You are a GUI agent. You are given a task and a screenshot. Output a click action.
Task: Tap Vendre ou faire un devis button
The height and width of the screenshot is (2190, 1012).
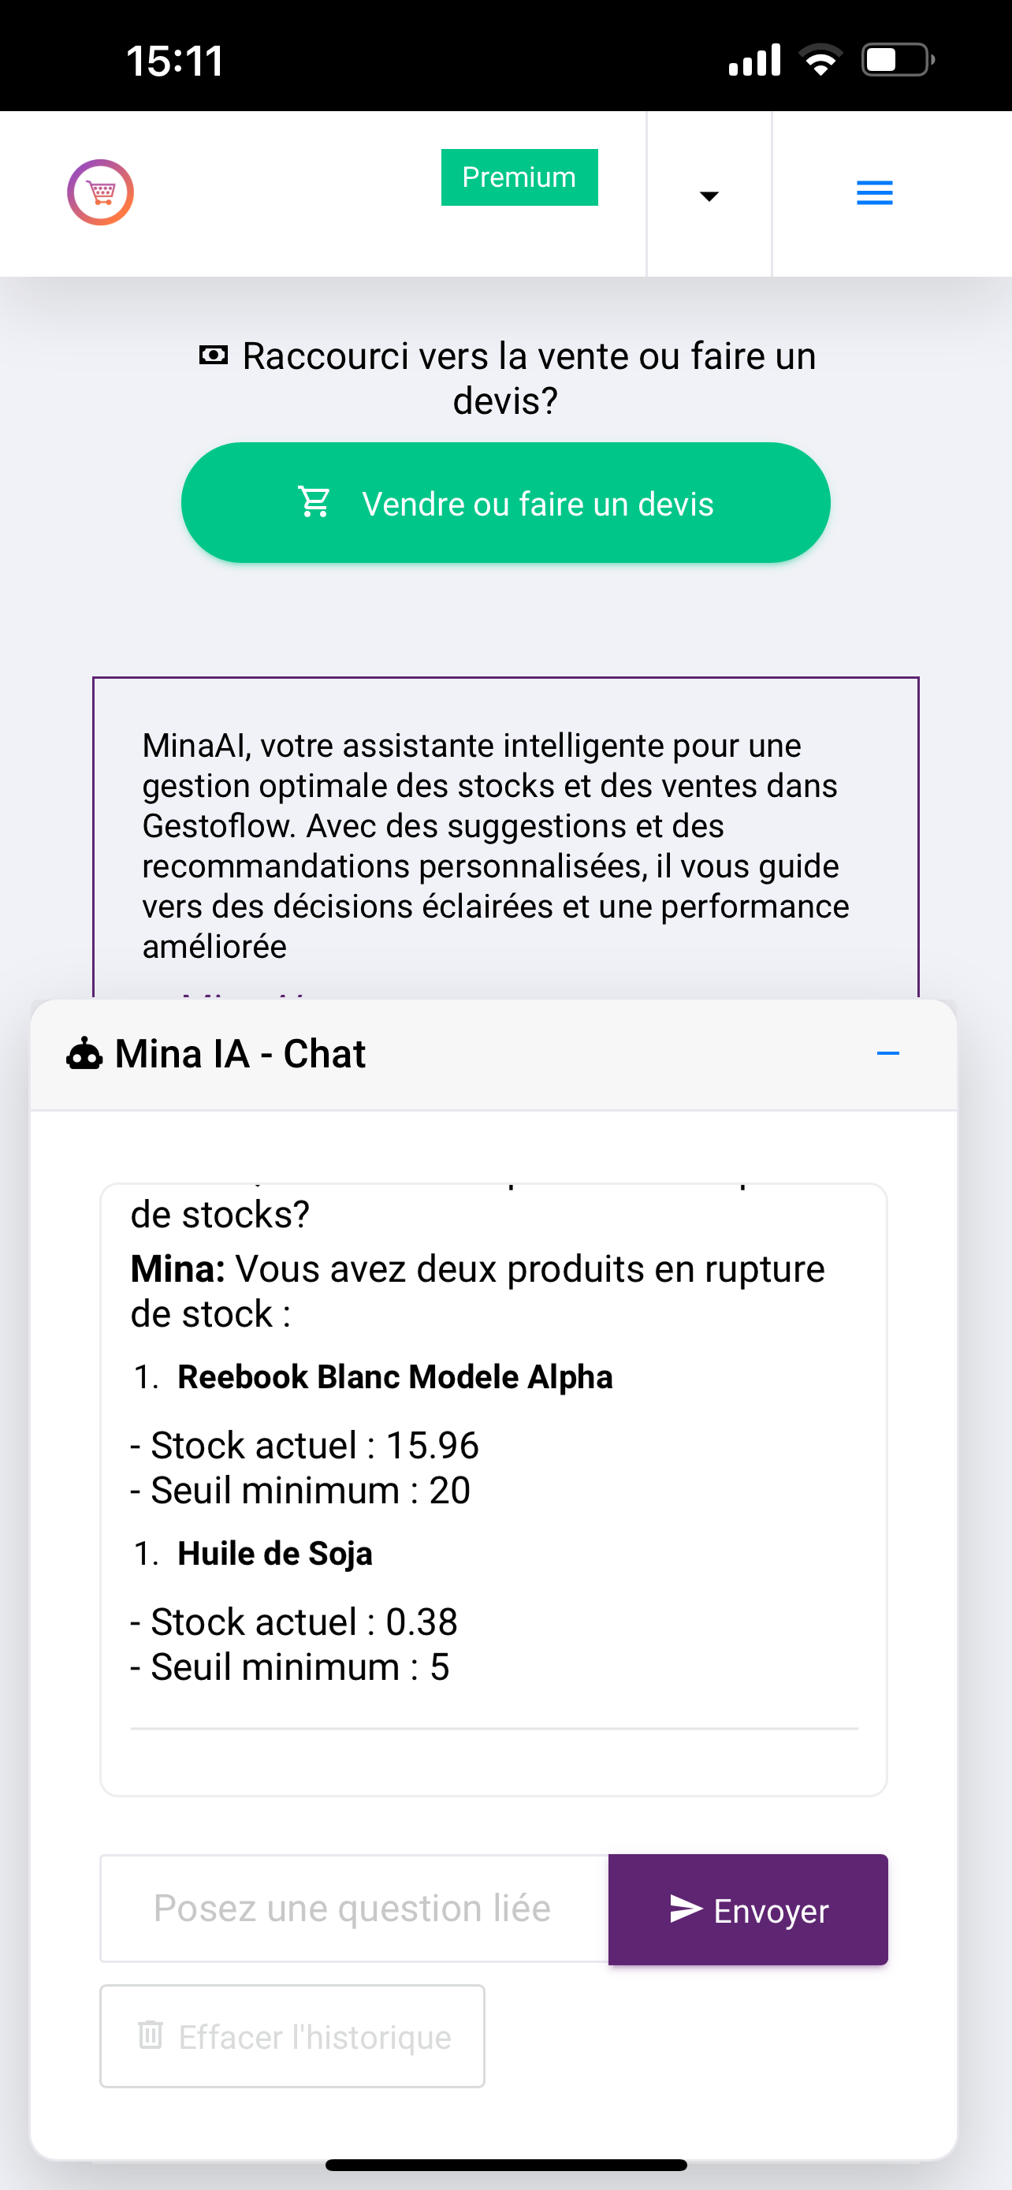505,502
